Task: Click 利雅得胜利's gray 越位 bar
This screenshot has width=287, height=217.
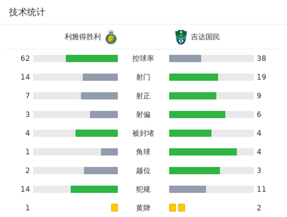Action: pos(101,170)
